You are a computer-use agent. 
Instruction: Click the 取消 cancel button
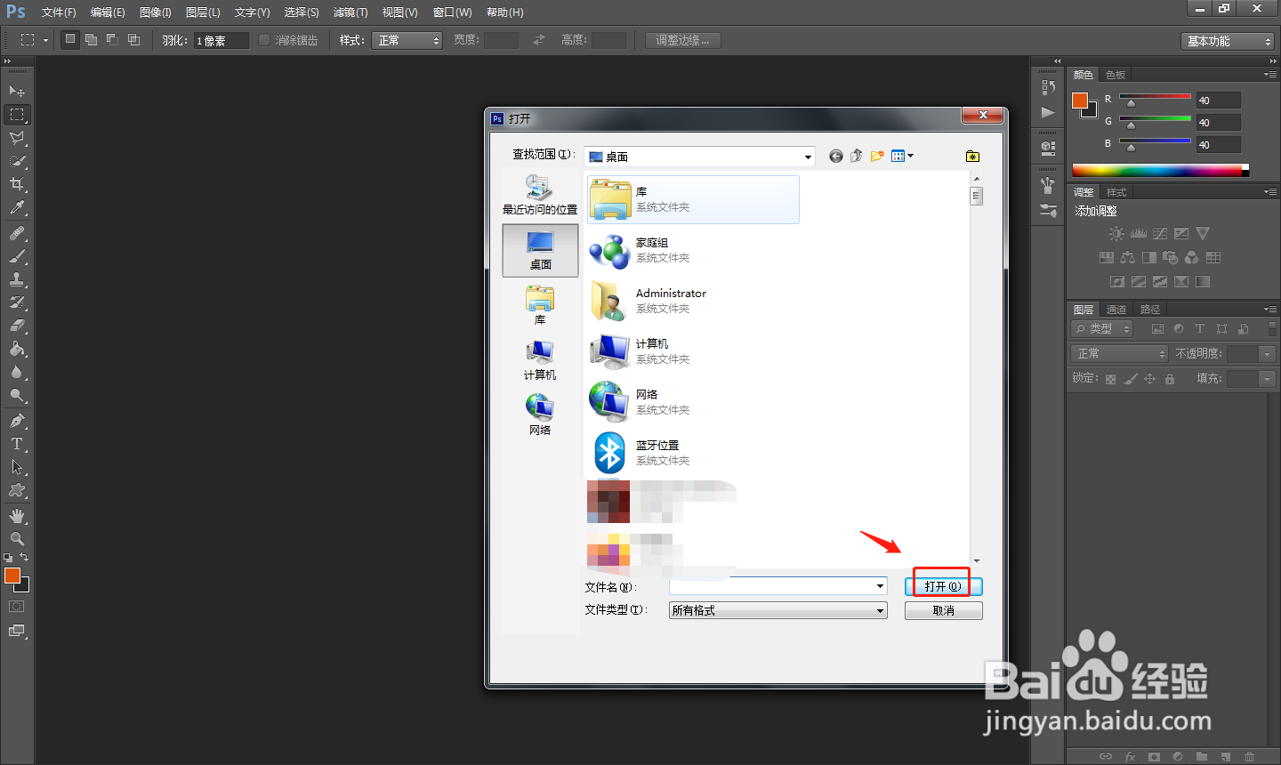point(944,610)
